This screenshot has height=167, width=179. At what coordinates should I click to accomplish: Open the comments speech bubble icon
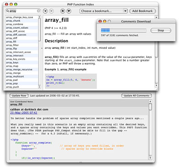click(x=69, y=11)
